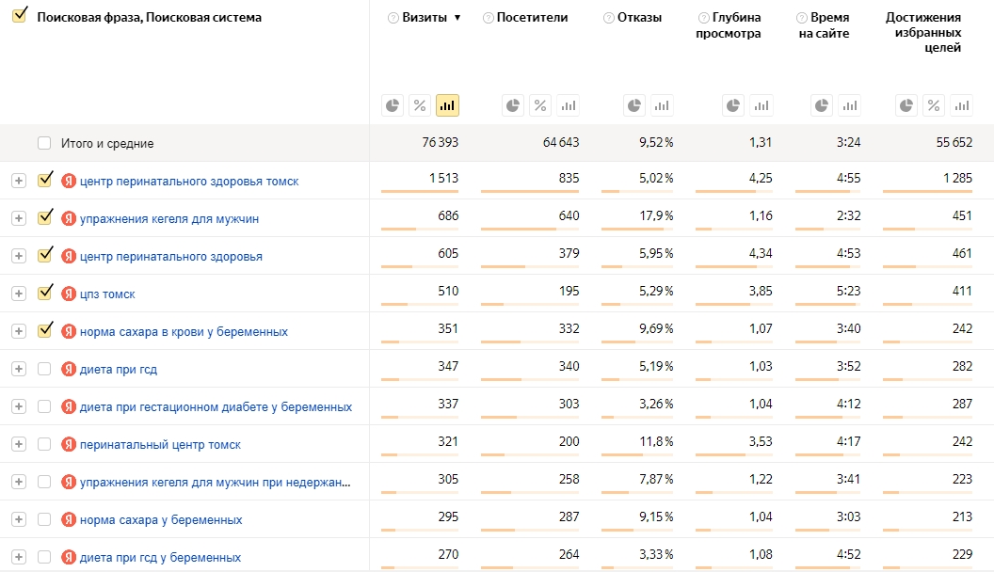This screenshot has height=572, width=994.
Task: Uncheck the цпз томск row checkbox
Action: point(44,293)
